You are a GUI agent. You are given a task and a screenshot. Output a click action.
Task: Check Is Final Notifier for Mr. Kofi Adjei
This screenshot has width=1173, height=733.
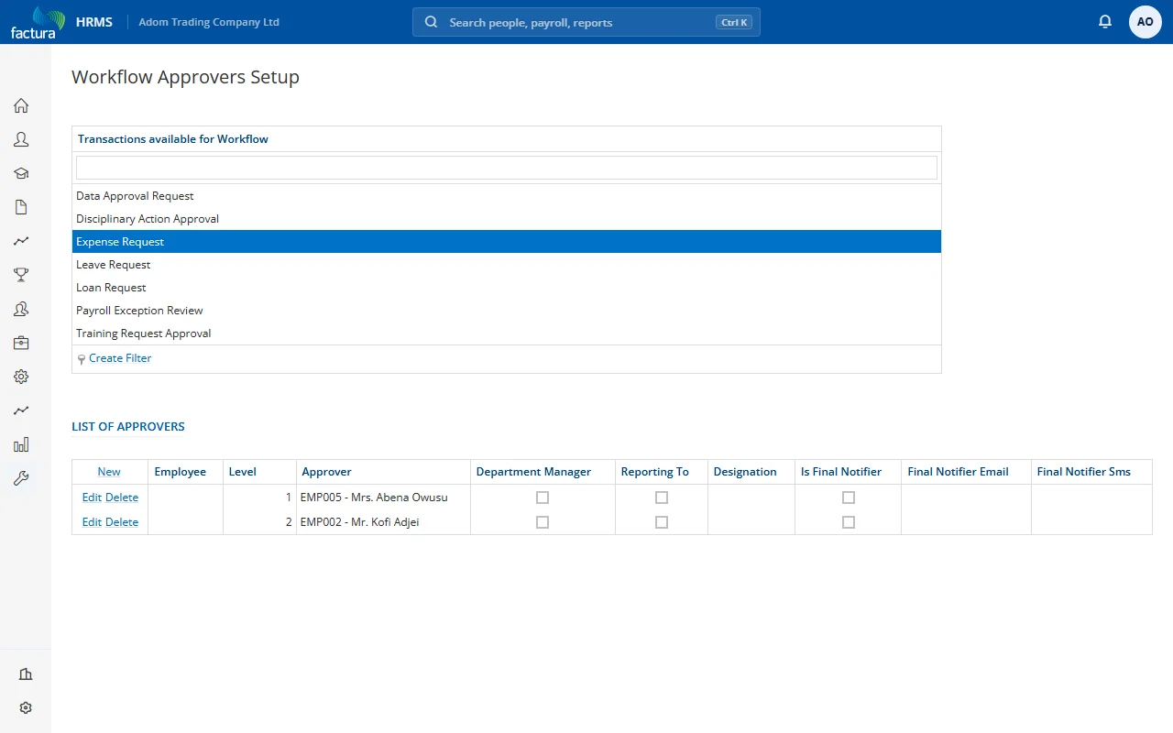tap(849, 522)
